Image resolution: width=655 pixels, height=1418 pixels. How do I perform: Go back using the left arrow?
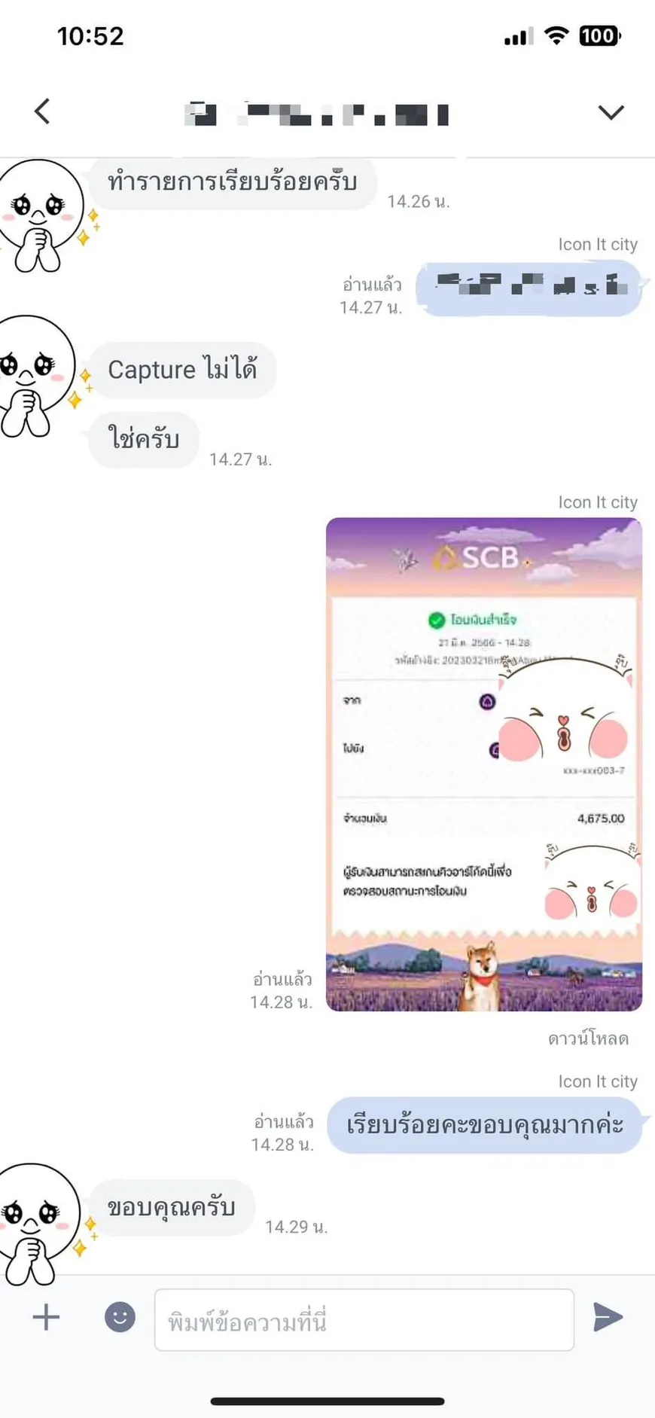(42, 111)
